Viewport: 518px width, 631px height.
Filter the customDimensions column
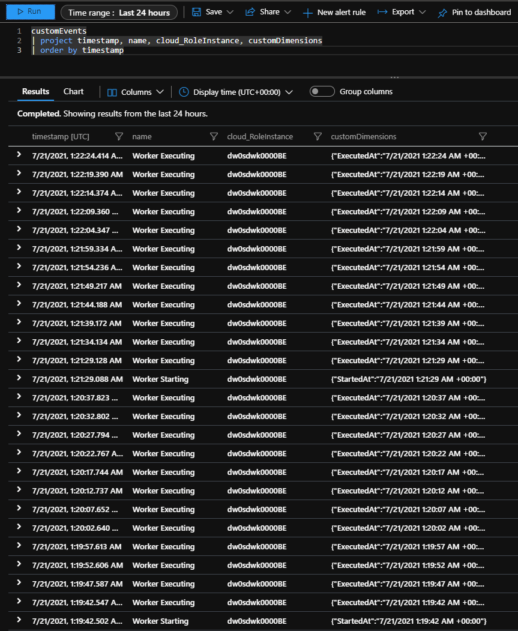[483, 136]
